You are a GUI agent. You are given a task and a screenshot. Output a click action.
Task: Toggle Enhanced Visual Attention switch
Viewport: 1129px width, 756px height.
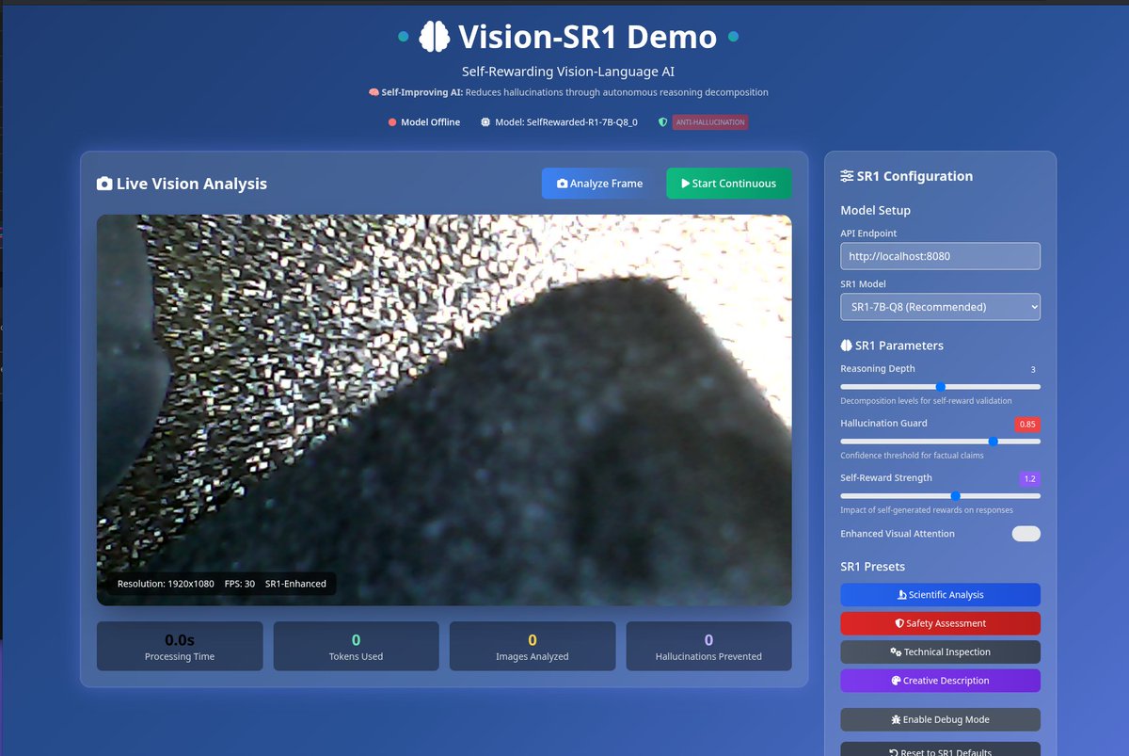pyautogui.click(x=1026, y=534)
